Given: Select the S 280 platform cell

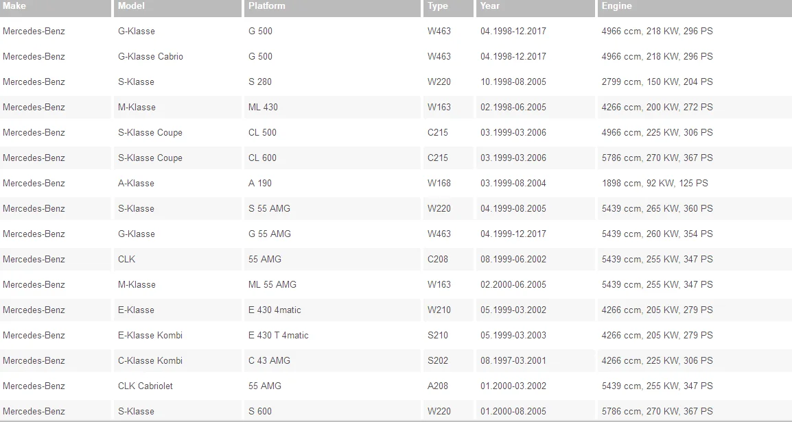Looking at the screenshot, I should (332, 82).
